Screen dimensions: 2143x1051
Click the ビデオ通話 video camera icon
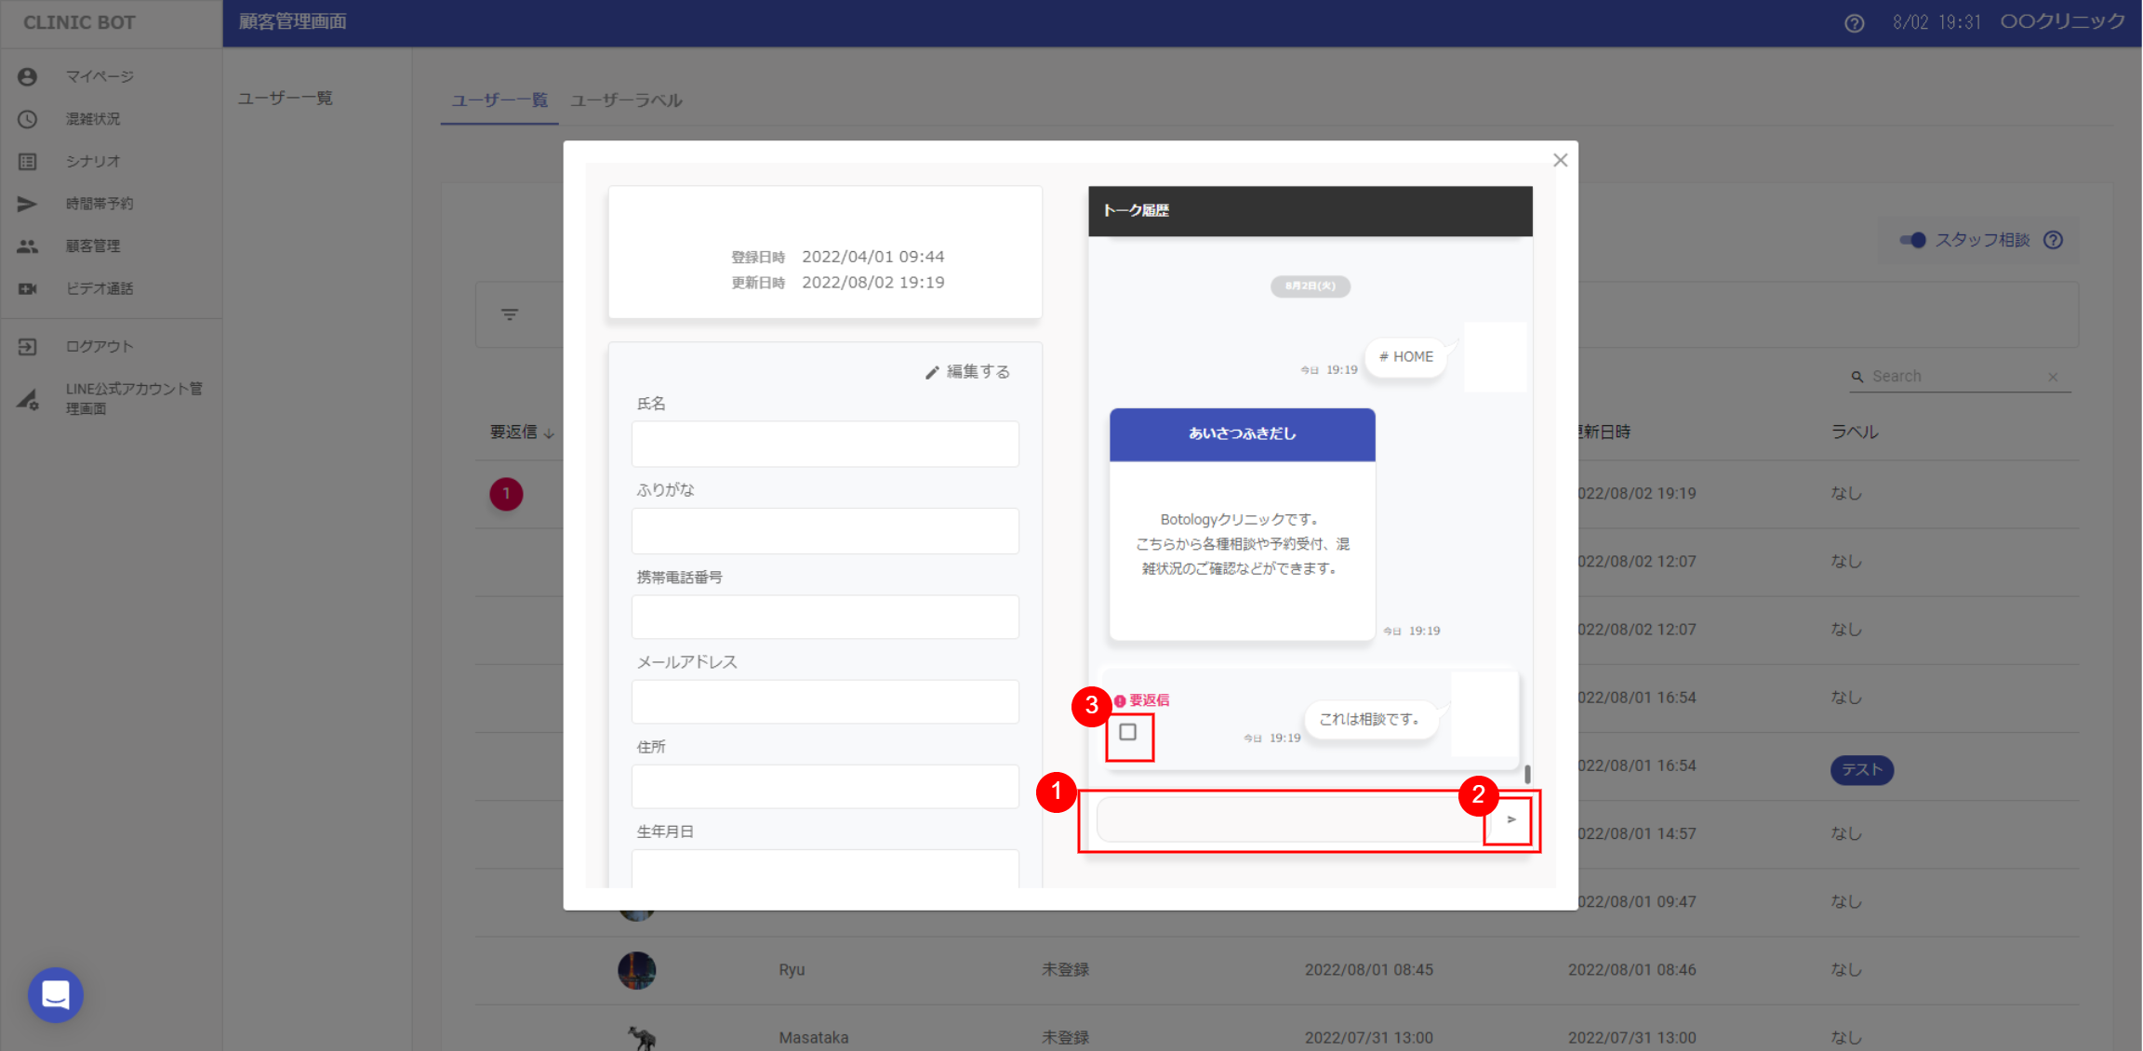[x=27, y=288]
